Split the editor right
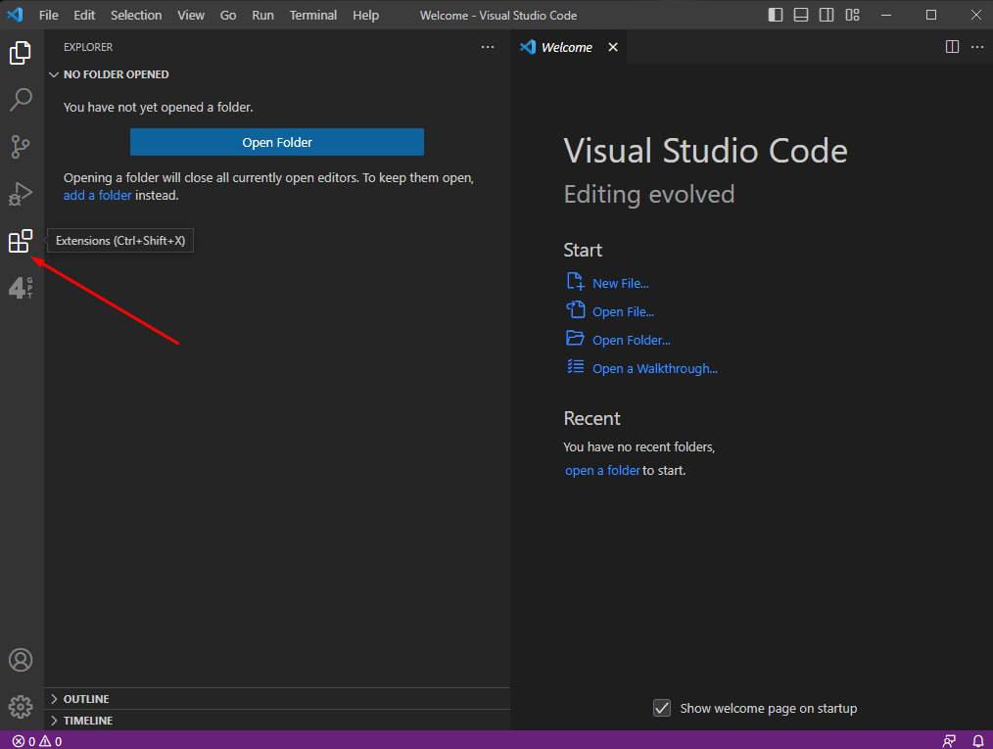 tap(952, 47)
